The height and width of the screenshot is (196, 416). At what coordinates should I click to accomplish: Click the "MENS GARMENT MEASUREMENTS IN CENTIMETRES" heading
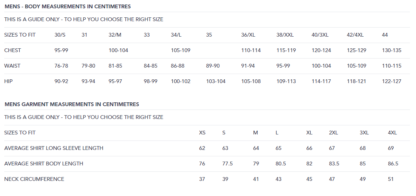pyautogui.click(x=72, y=104)
